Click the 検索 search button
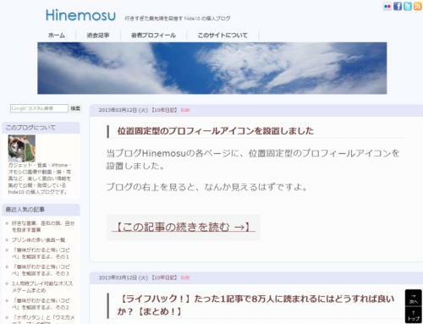The height and width of the screenshot is (324, 423). click(x=75, y=108)
